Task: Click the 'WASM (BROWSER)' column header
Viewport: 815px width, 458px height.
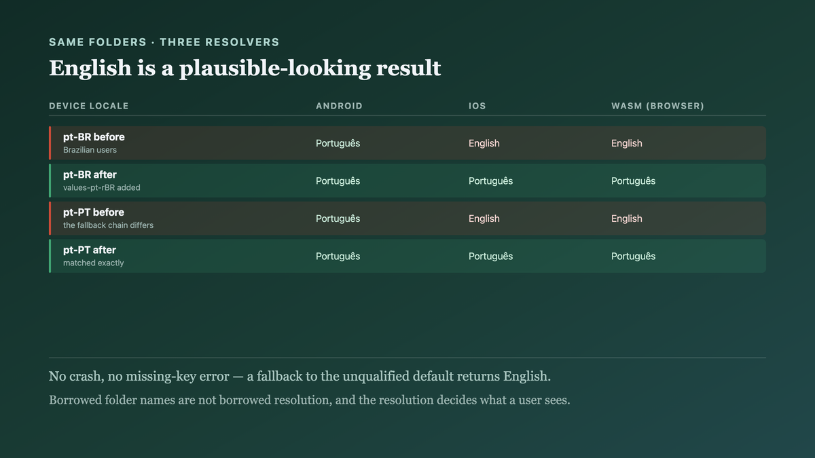Action: click(x=657, y=106)
